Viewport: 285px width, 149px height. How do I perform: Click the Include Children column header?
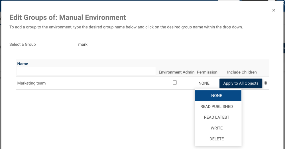242,72
